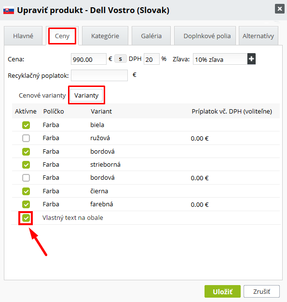287x302 pixels.
Task: Click the Variant column header
Action: [101, 111]
